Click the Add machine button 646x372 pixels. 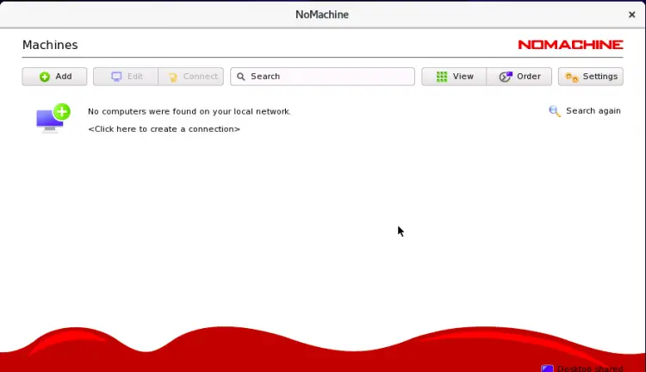click(54, 77)
